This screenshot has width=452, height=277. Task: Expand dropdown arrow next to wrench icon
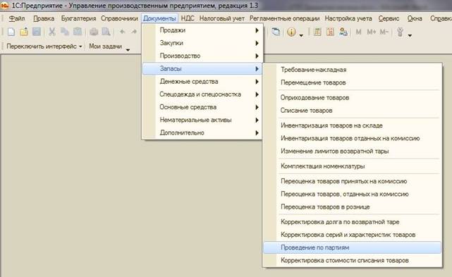click(x=410, y=35)
